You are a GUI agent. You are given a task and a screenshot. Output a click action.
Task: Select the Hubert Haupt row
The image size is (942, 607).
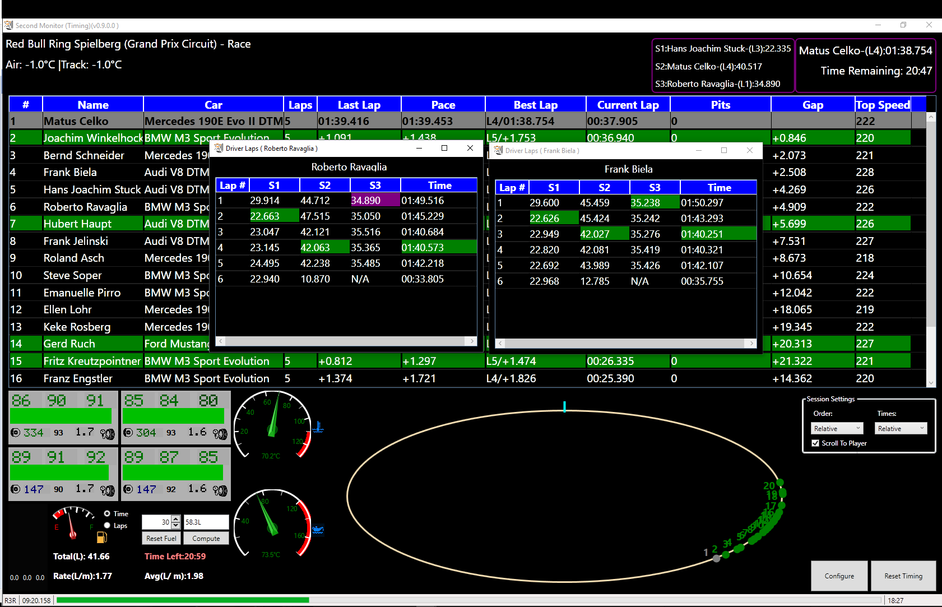[467, 224]
